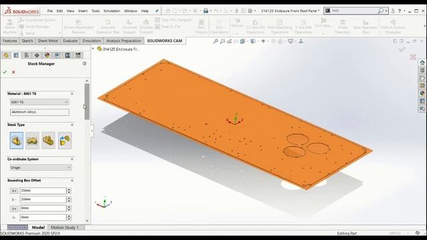This screenshot has height=240, width=427.
Task: Toggle the X+ offset button
Action: [x=14, y=191]
